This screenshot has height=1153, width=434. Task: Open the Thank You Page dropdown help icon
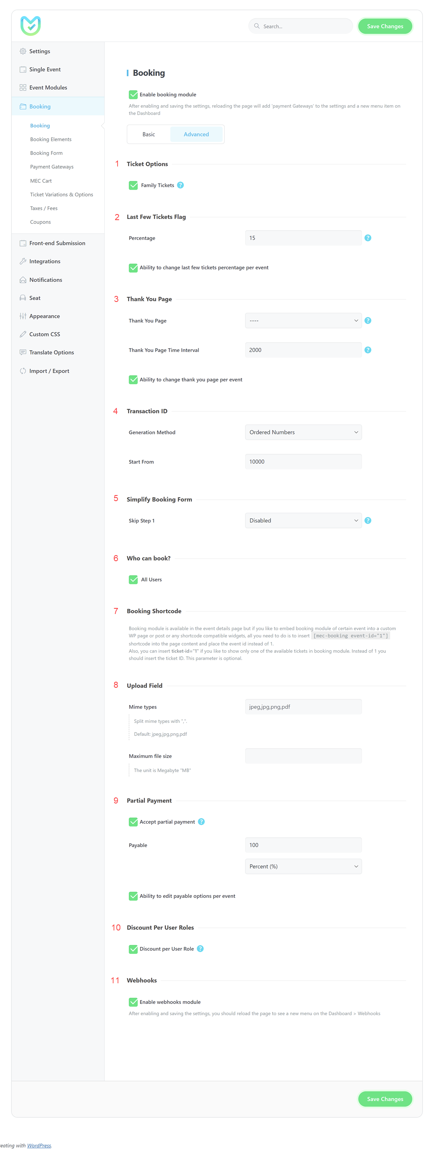pyautogui.click(x=368, y=321)
